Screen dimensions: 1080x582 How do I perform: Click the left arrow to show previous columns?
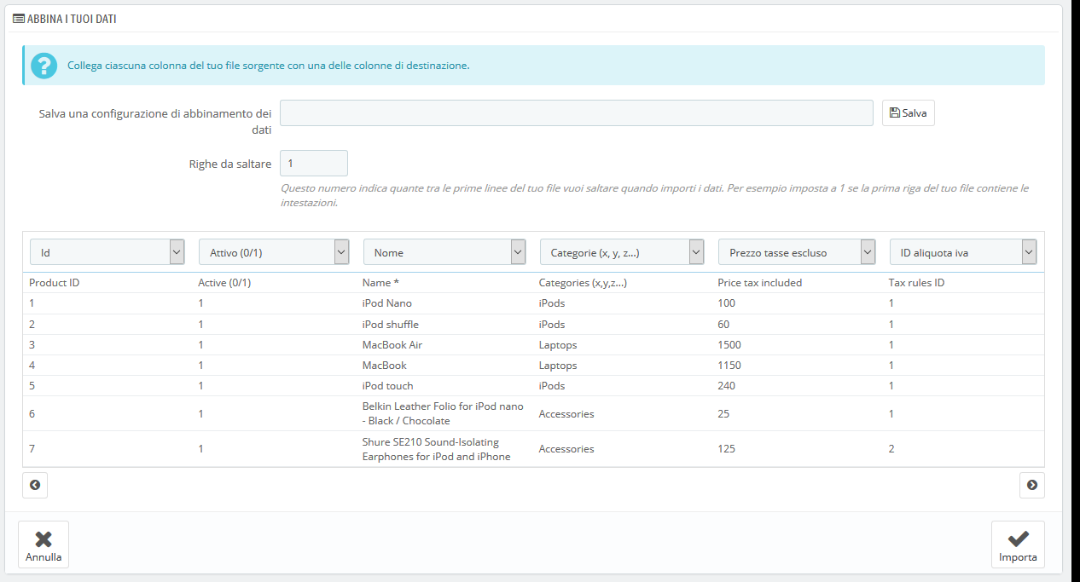35,485
